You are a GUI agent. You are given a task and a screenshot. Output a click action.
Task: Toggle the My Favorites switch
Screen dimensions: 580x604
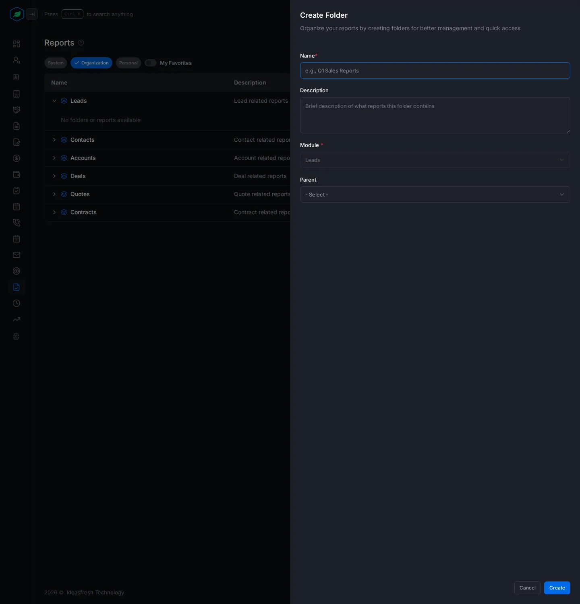pos(151,63)
